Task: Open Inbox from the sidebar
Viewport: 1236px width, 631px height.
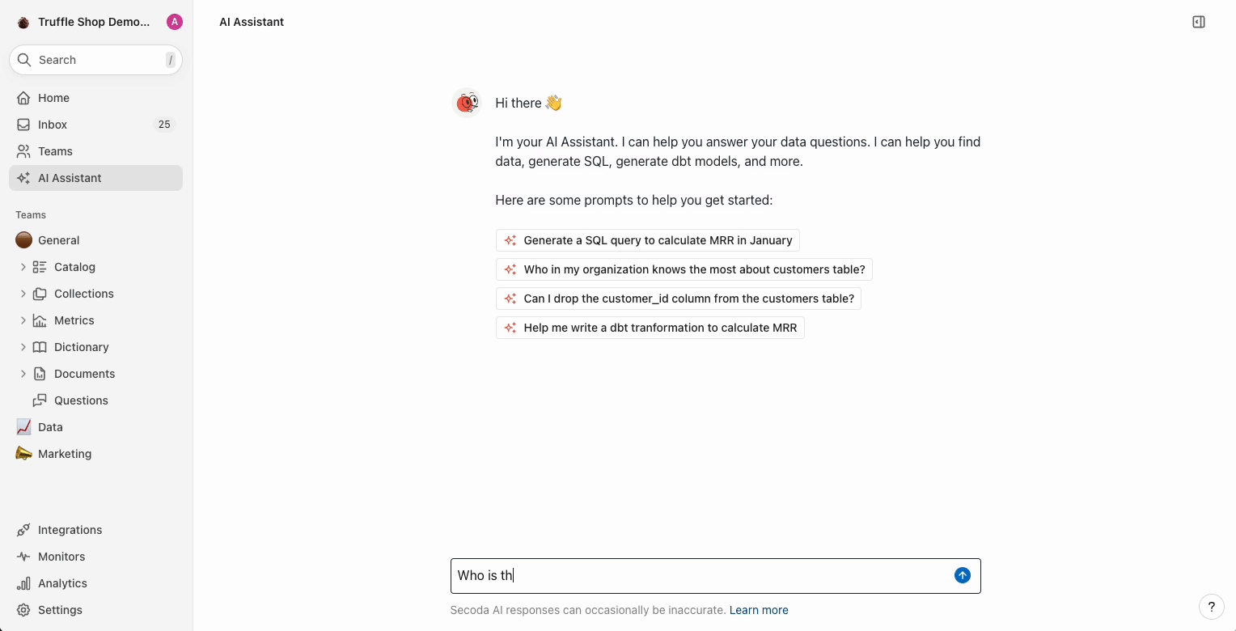Action: point(53,125)
